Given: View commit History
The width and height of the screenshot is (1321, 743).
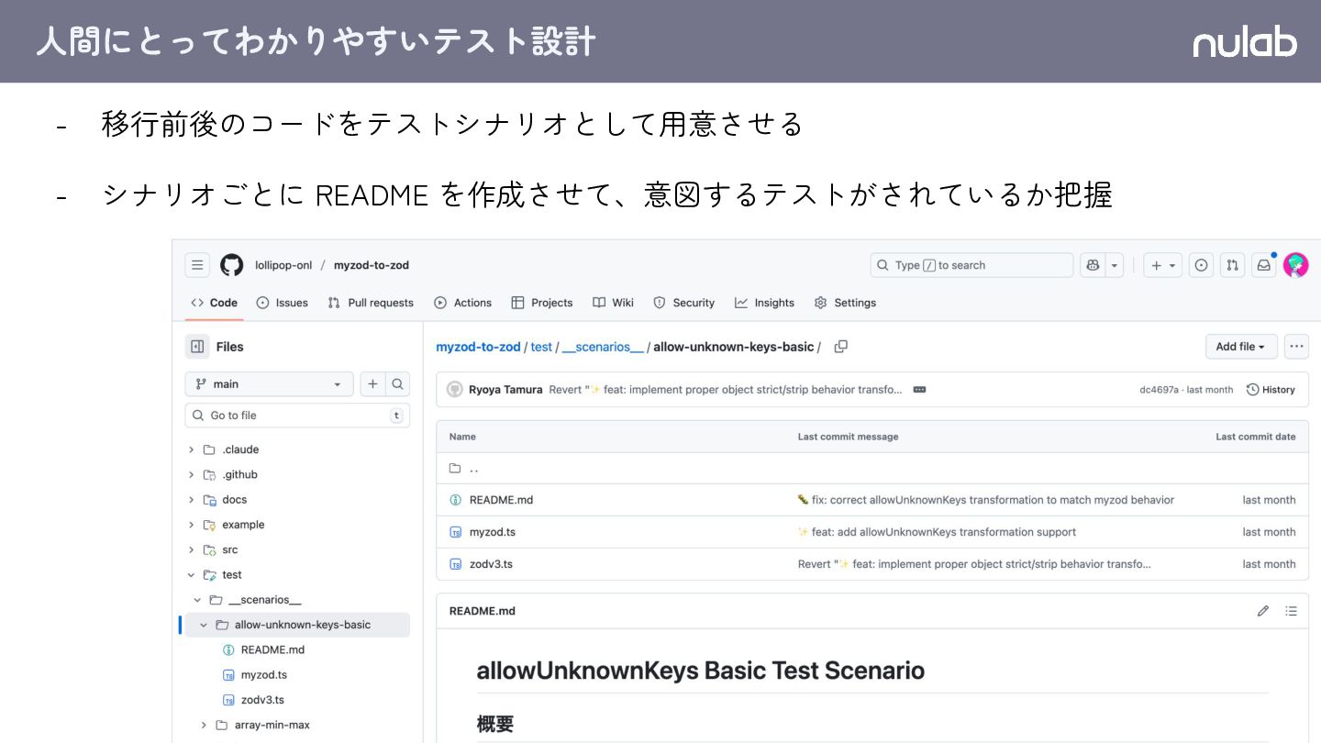Looking at the screenshot, I should point(1271,390).
